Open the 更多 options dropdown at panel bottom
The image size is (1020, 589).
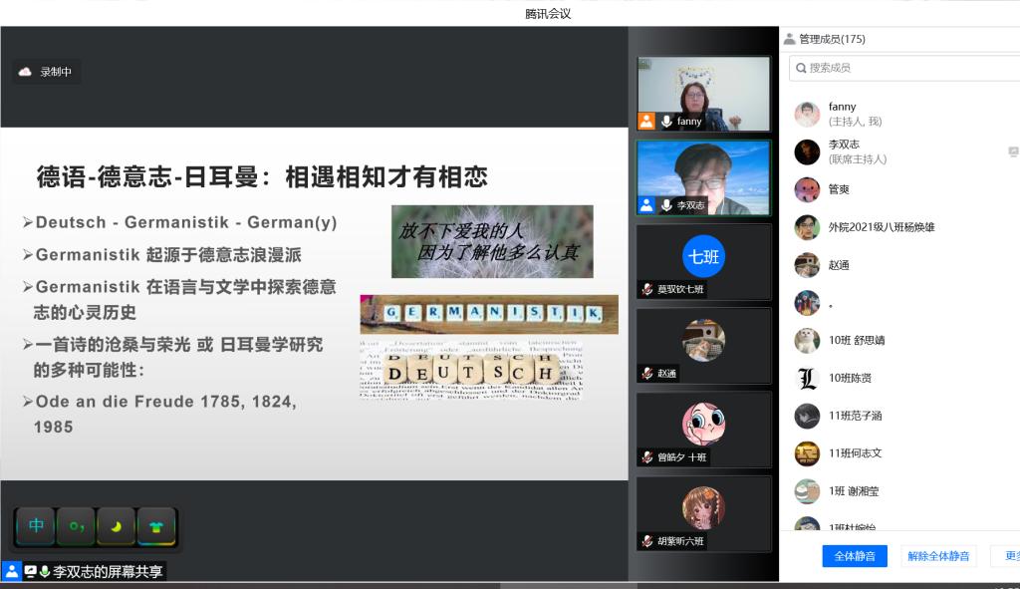coord(1008,556)
